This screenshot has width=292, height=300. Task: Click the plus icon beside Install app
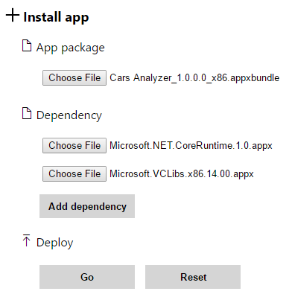(x=13, y=15)
